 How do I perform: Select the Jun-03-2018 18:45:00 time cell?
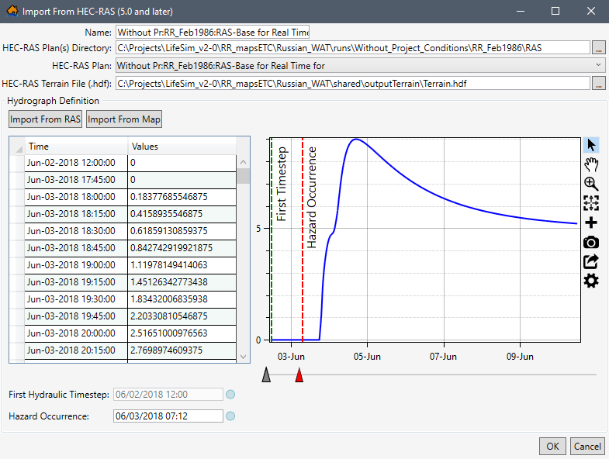coord(76,248)
